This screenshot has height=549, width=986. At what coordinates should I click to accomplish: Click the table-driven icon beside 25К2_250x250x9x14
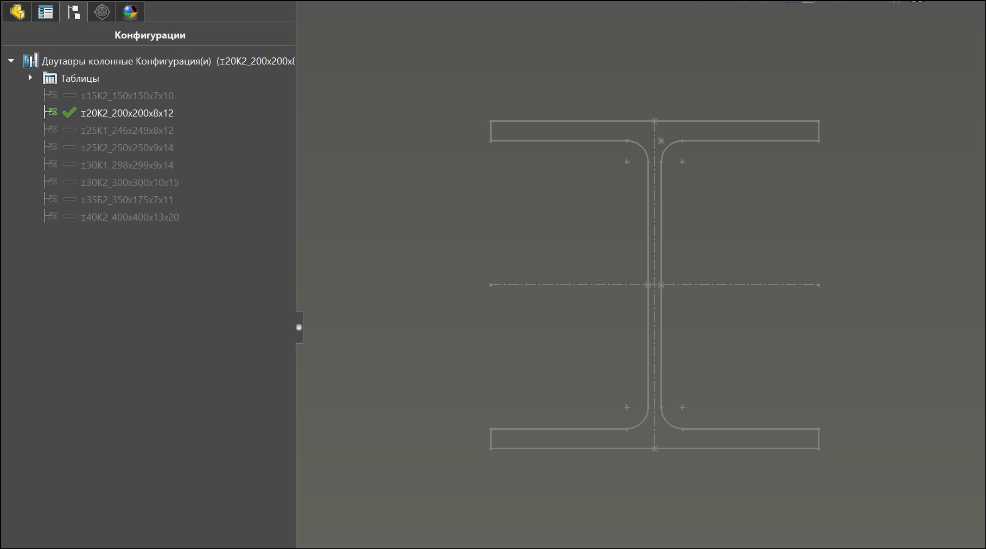52,147
